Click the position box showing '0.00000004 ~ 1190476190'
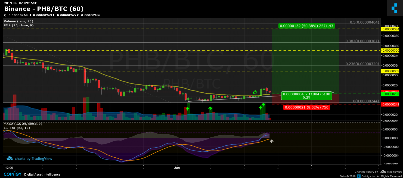This screenshot has height=178, width=403. [306, 96]
